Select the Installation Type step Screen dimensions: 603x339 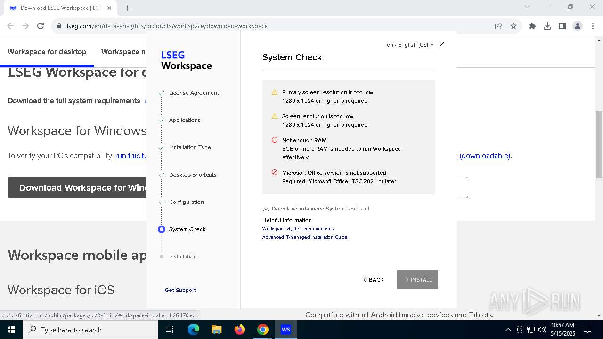click(190, 147)
